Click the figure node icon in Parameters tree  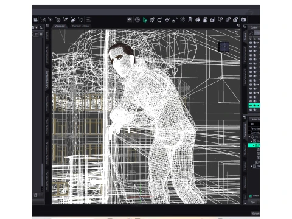click(x=252, y=137)
